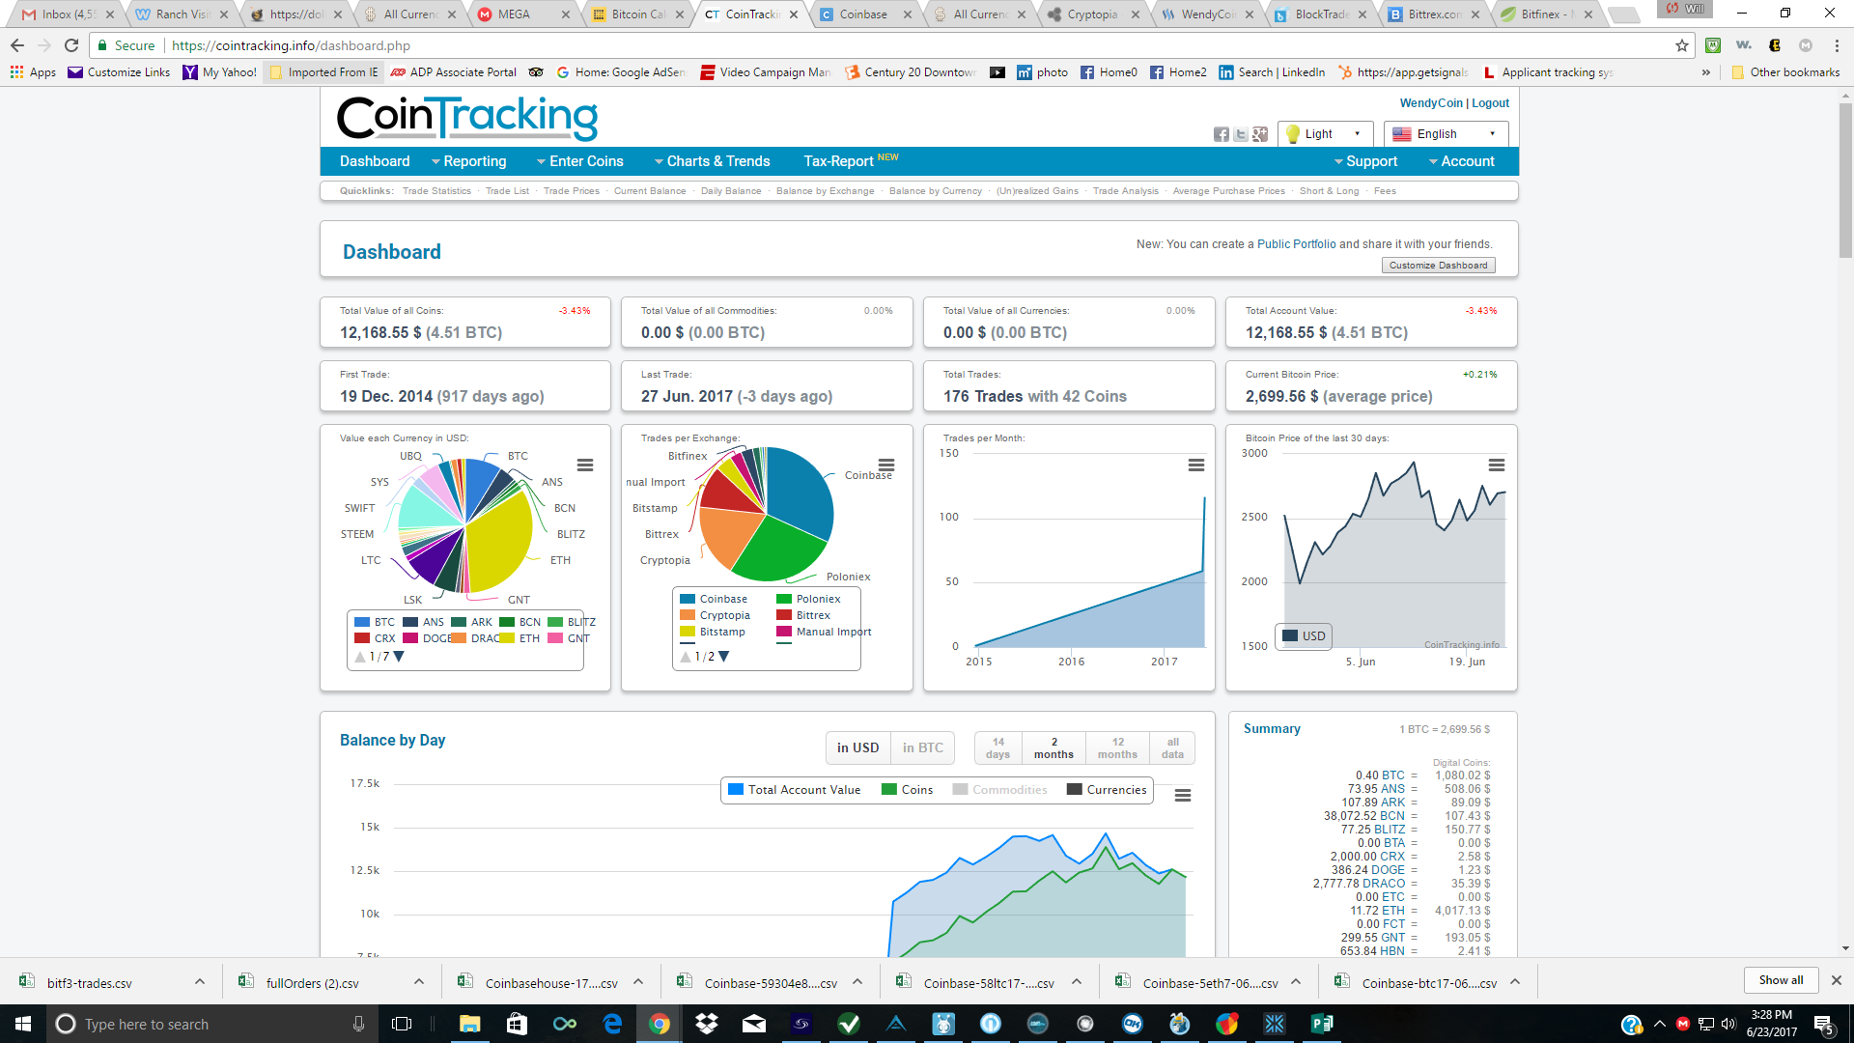Open hamburger menu on Bitcoin Price chart
1854x1043 pixels.
coord(1496,465)
